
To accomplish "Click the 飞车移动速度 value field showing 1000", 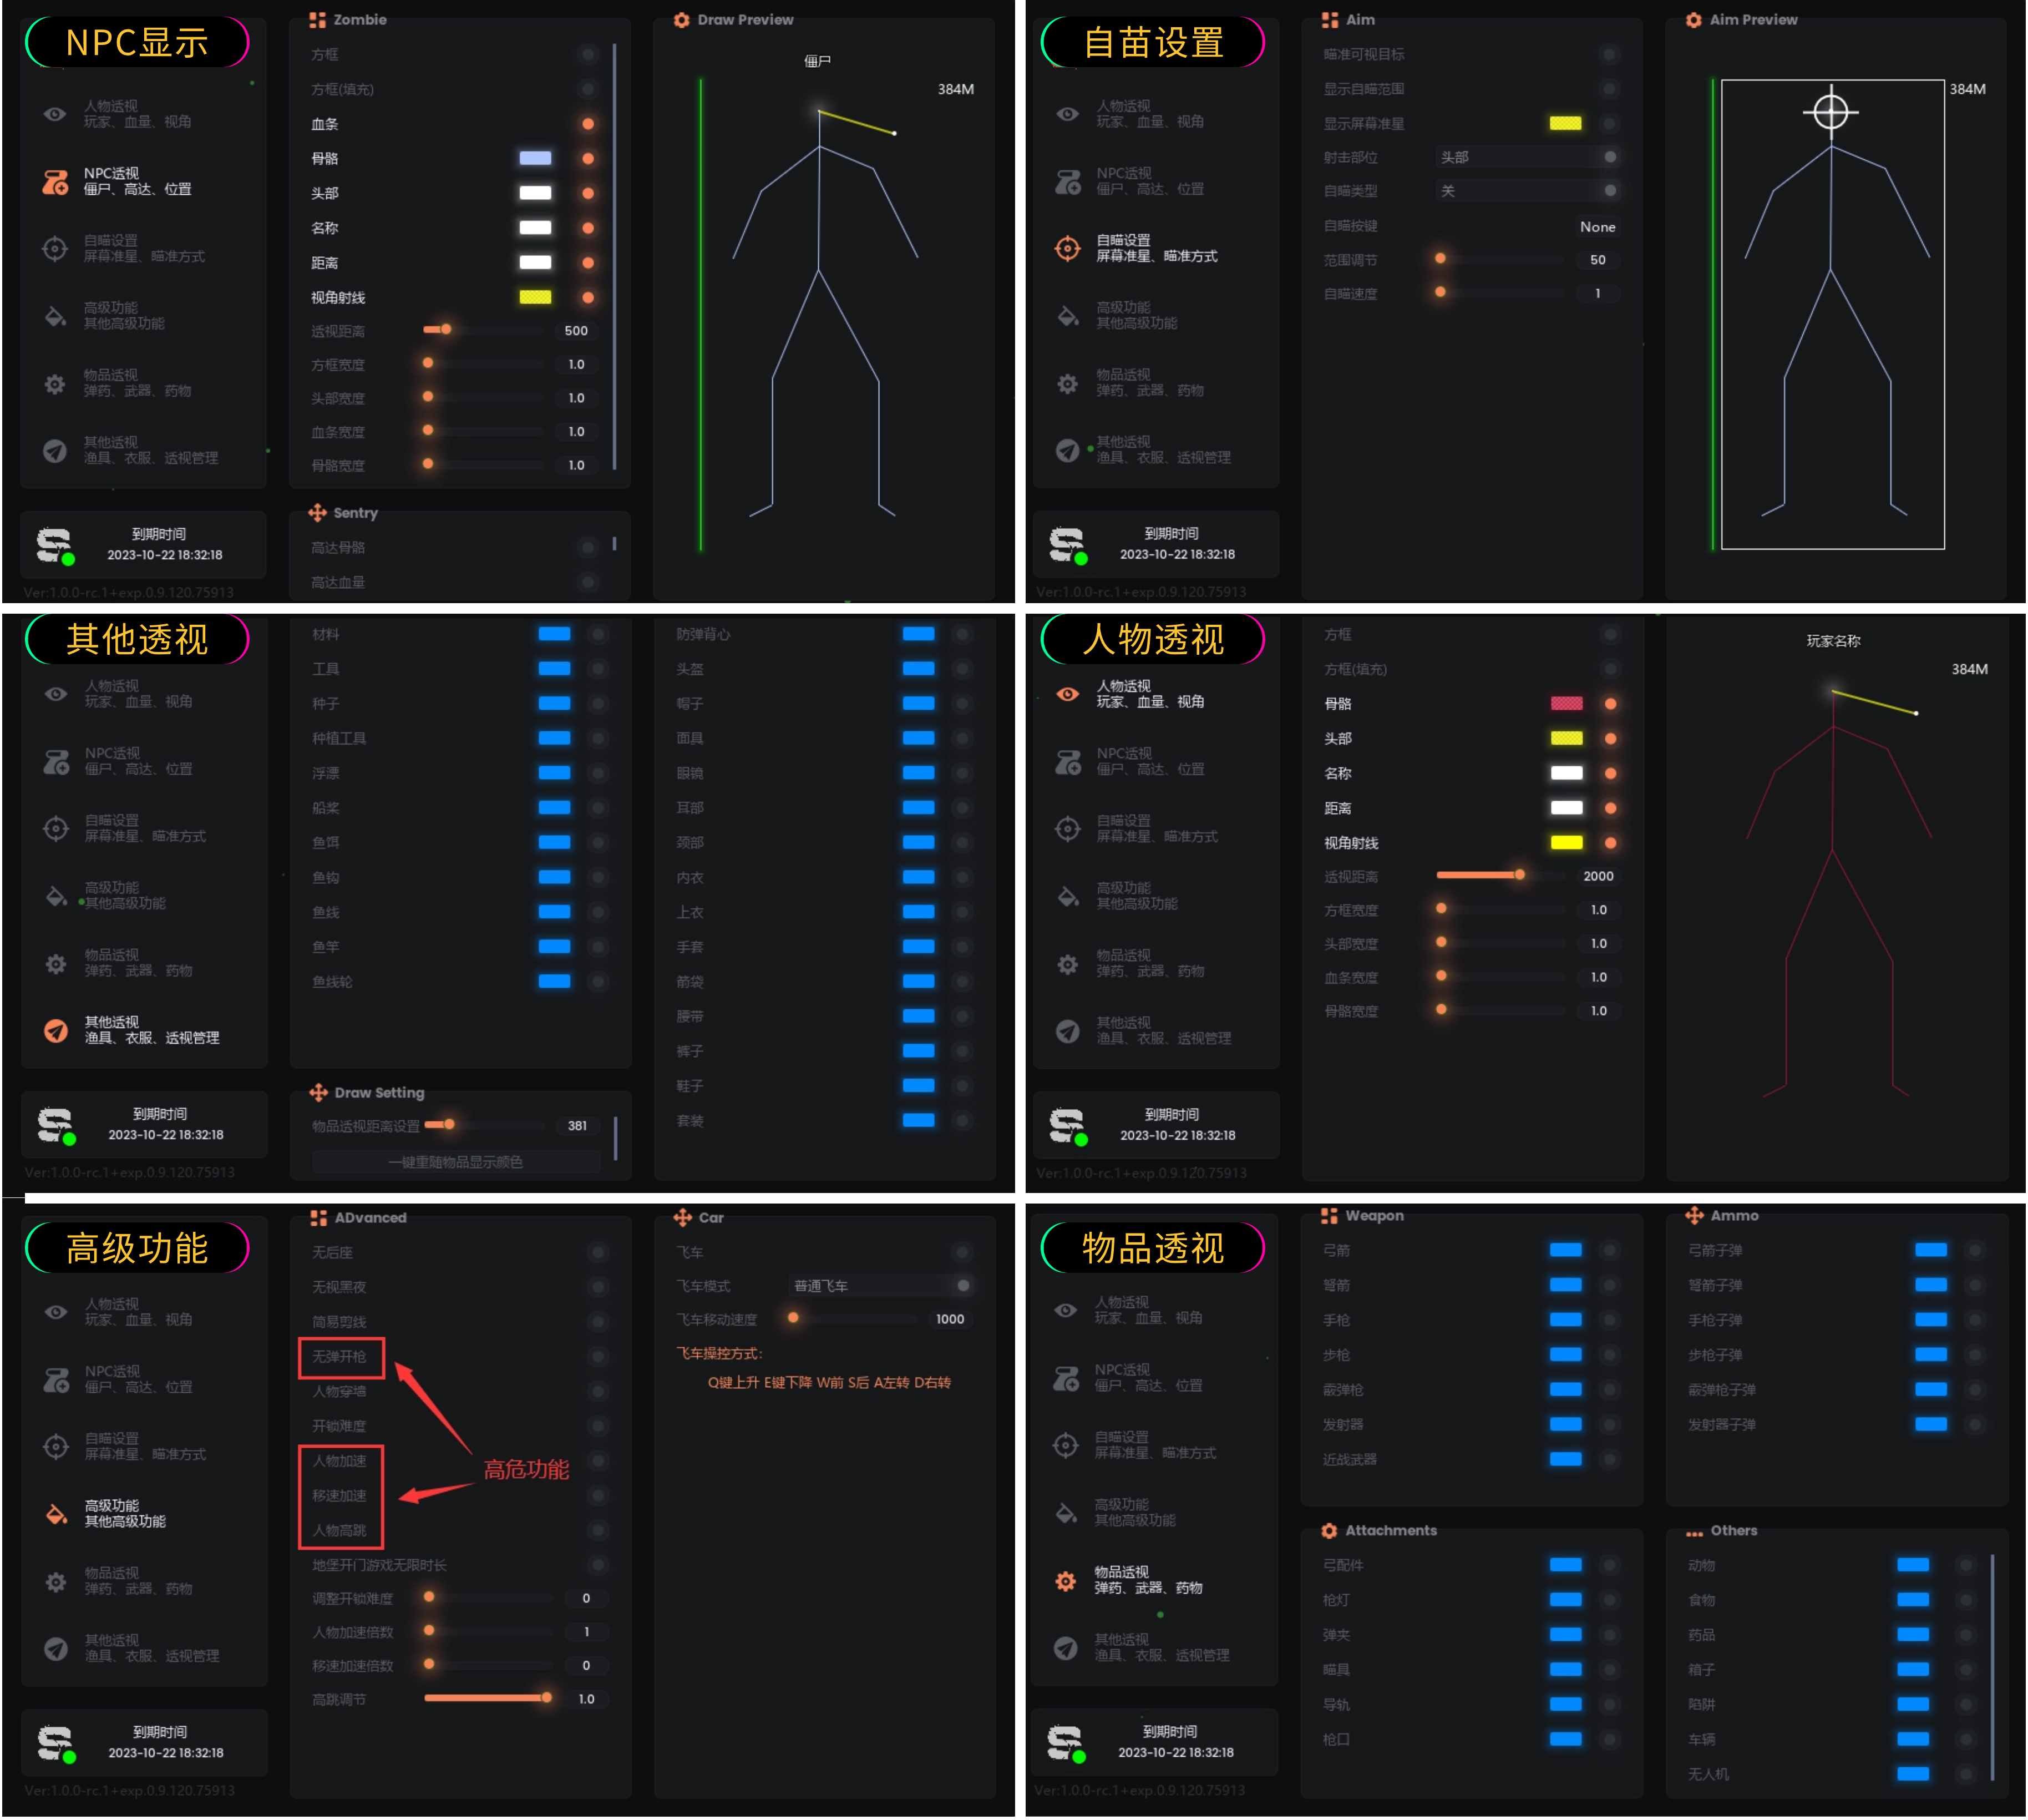I will click(950, 1319).
